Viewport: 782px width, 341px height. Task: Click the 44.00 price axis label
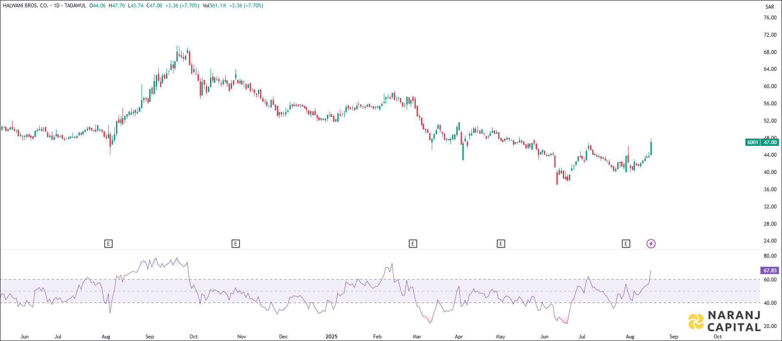(770, 155)
